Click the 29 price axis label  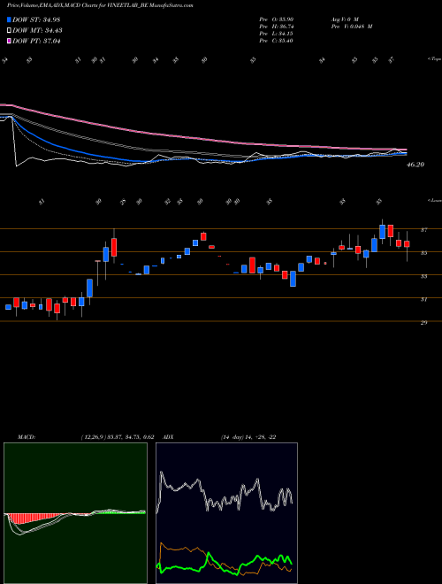tap(423, 323)
